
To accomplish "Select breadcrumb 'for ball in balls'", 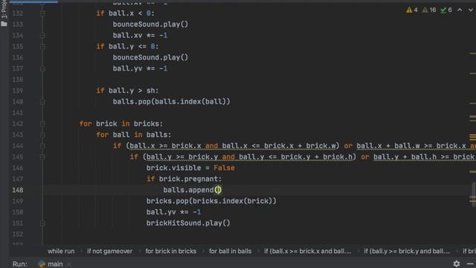I will tap(230, 251).
